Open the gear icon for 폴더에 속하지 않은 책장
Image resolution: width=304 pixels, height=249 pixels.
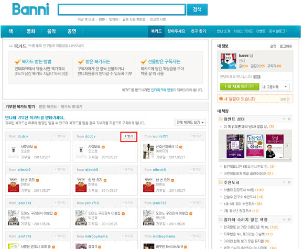[x=289, y=219]
